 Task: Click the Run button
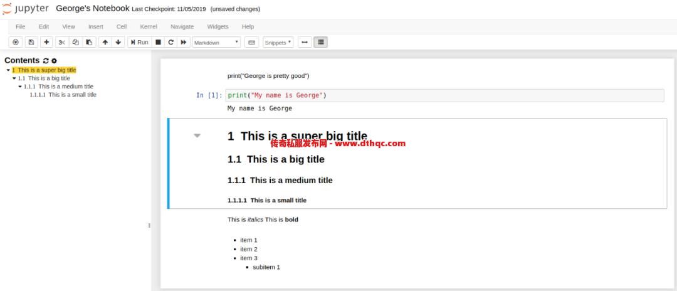click(139, 42)
